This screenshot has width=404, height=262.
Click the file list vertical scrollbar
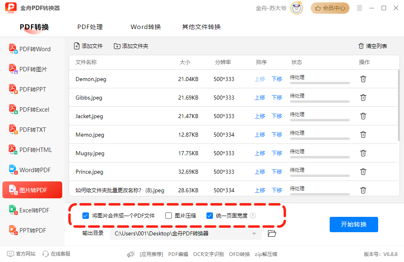click(x=399, y=106)
